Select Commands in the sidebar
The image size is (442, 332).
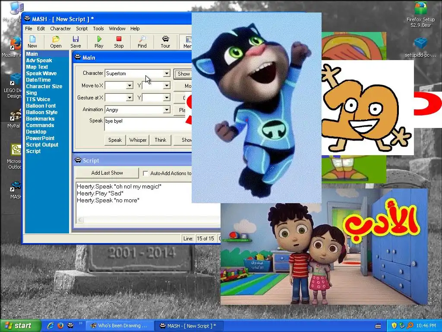[40, 125]
